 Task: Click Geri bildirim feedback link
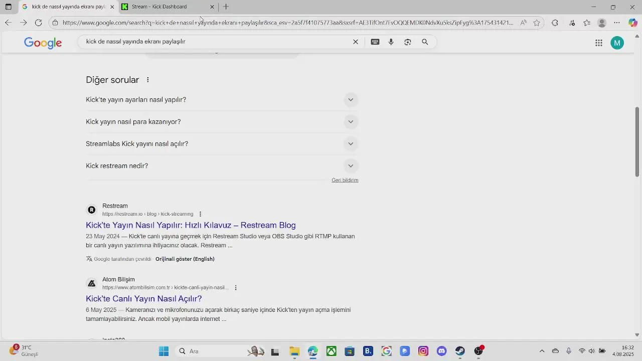pyautogui.click(x=345, y=180)
